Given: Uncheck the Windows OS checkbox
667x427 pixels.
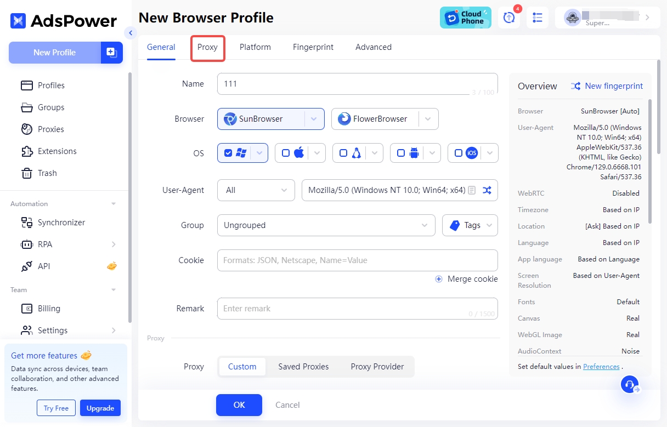Looking at the screenshot, I should [x=228, y=153].
